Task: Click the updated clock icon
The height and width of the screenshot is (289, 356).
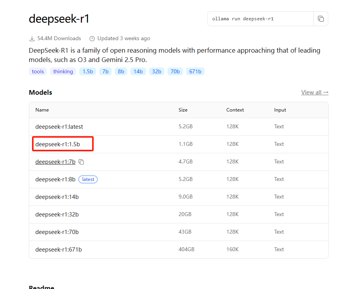Action: coord(92,39)
